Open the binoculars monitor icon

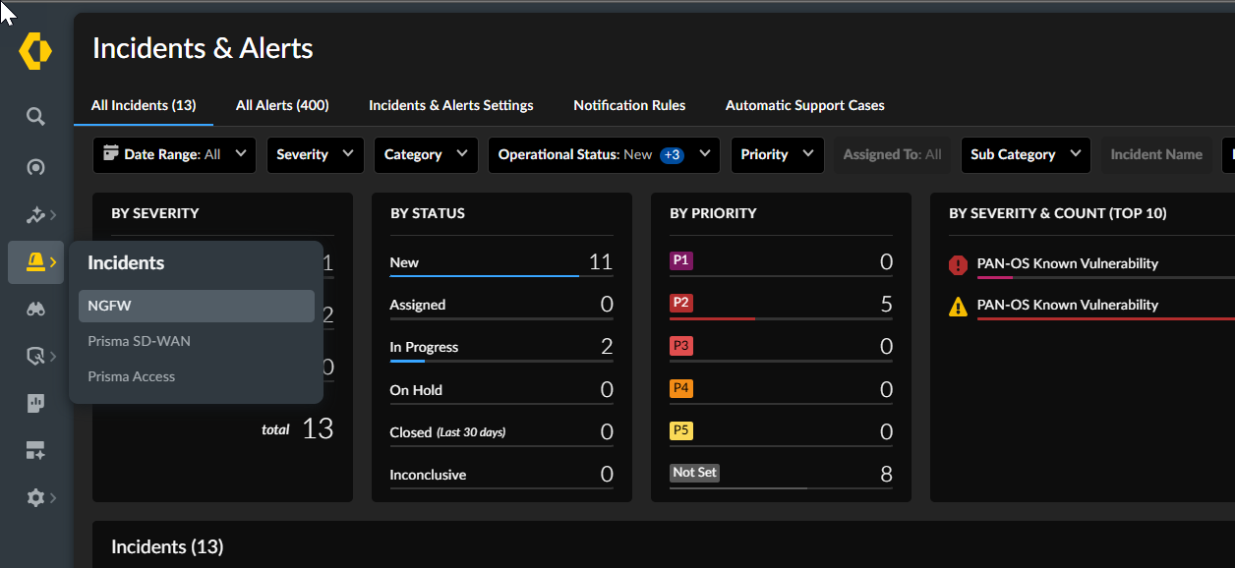(x=35, y=309)
